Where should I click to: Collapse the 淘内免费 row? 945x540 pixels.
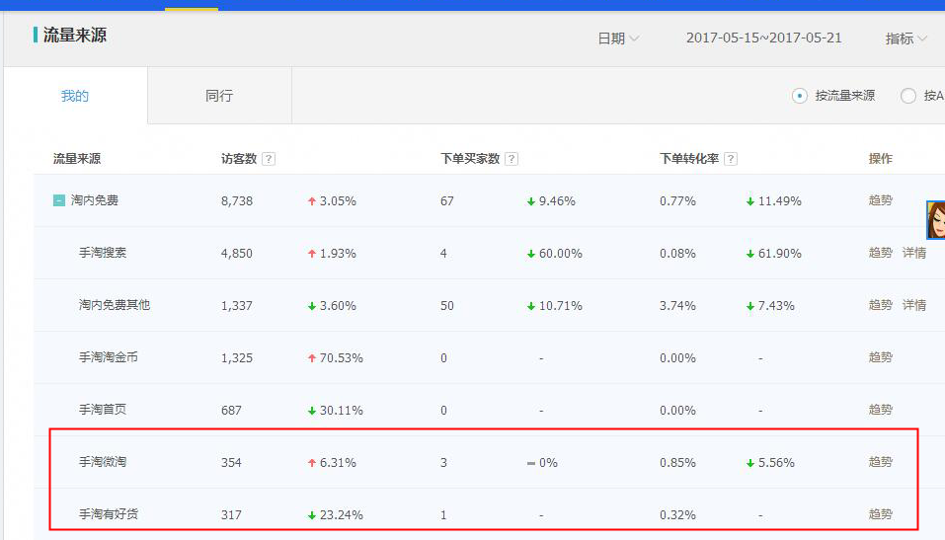(x=59, y=200)
